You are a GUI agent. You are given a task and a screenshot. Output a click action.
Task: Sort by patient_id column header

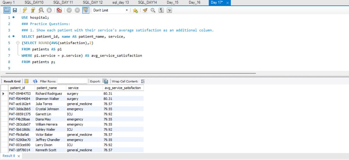(22, 88)
